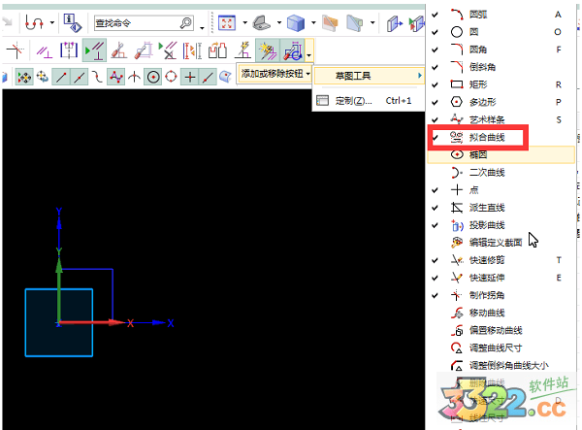Screen dimensions: 582x430
Task: Open toolbar options arrow after constraint icons
Action: point(309,50)
